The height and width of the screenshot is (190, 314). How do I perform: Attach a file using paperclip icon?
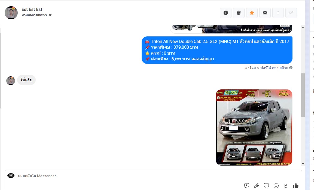[257, 186]
